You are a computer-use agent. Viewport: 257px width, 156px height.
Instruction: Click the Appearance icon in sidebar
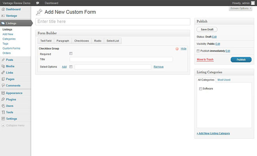(x=3, y=93)
